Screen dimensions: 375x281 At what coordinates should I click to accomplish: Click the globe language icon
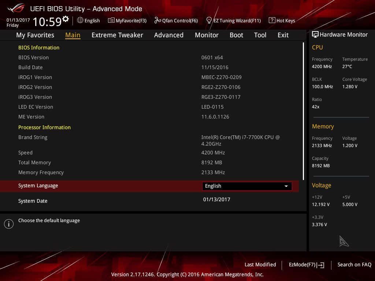[80, 20]
